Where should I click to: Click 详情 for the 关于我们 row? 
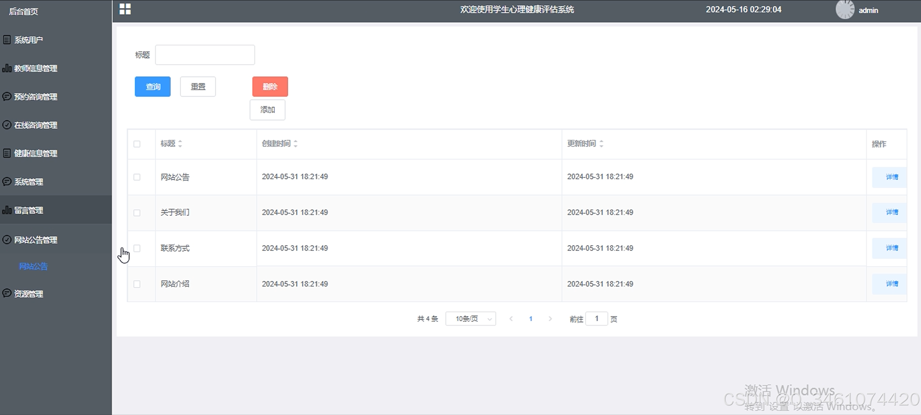point(892,212)
